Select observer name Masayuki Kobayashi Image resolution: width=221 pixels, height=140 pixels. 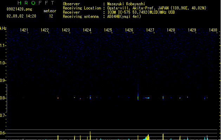coord(126,4)
